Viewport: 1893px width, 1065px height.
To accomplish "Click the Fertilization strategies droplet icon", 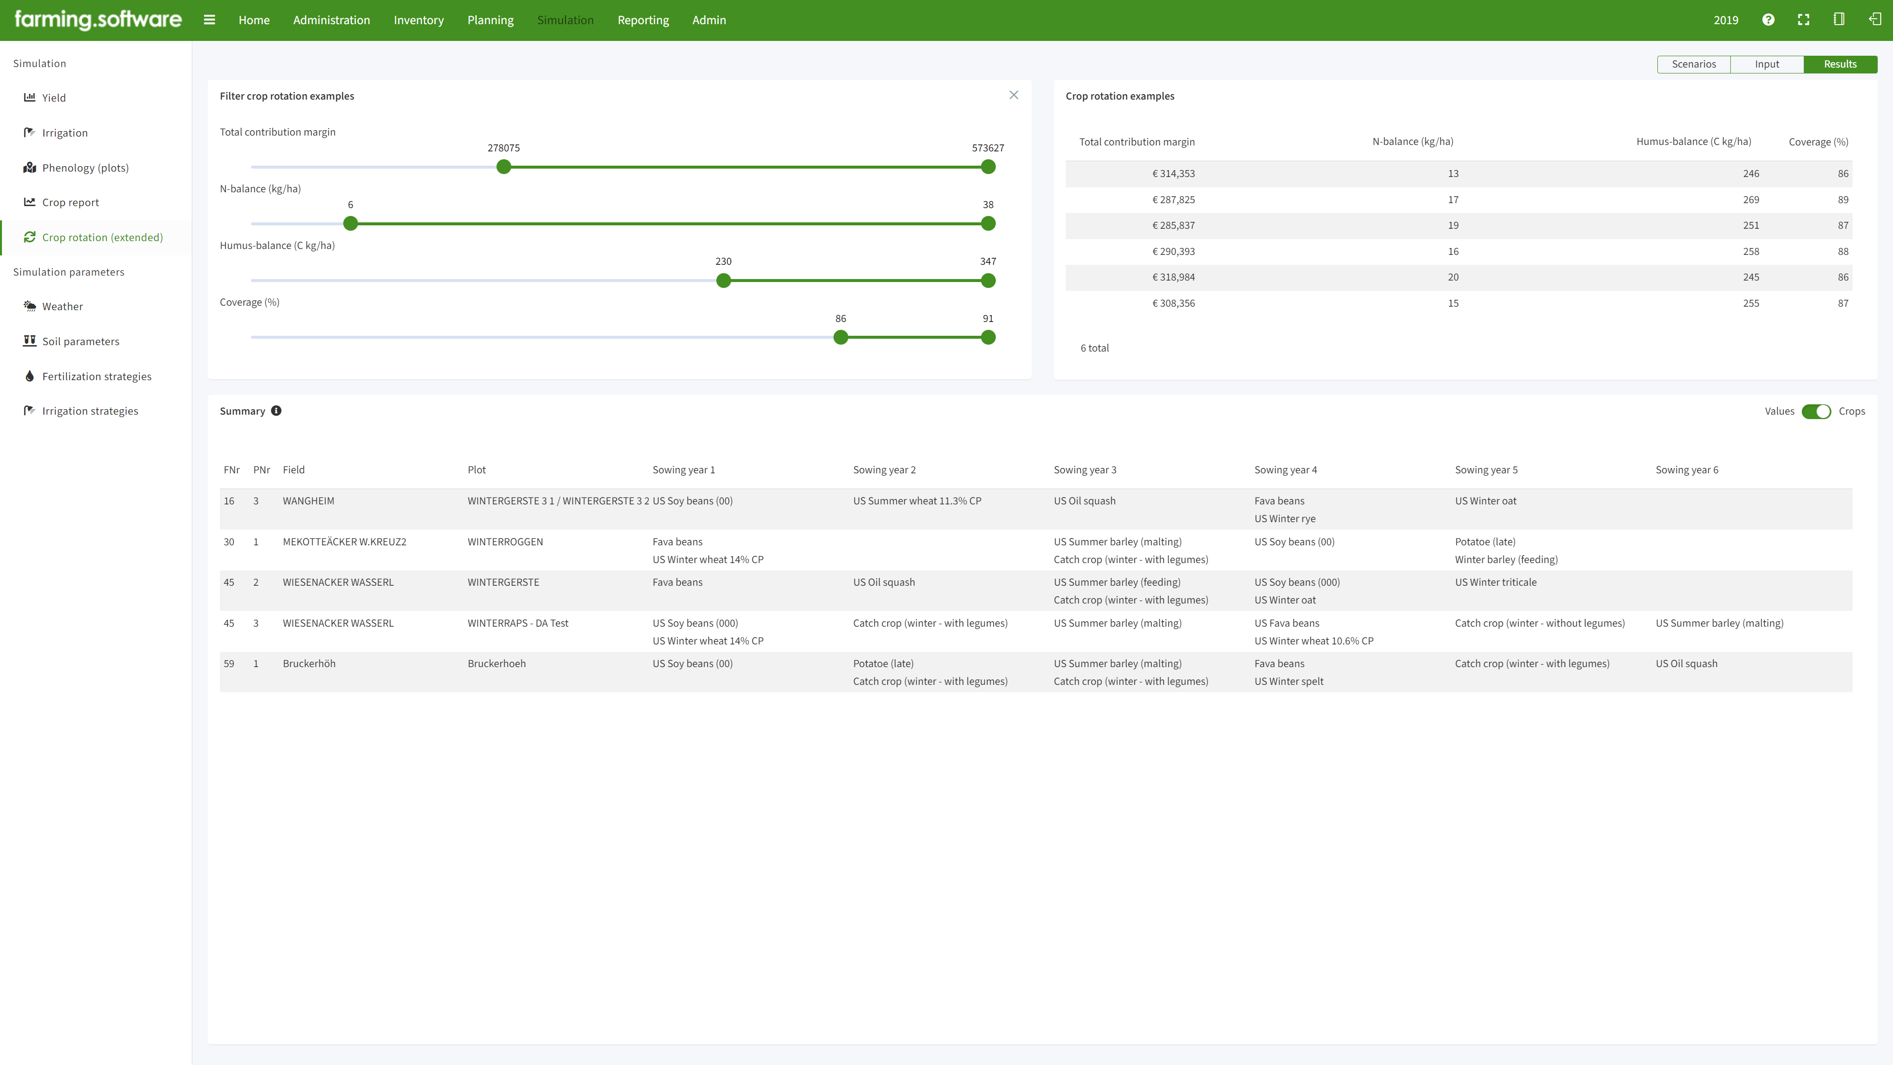I will point(30,376).
